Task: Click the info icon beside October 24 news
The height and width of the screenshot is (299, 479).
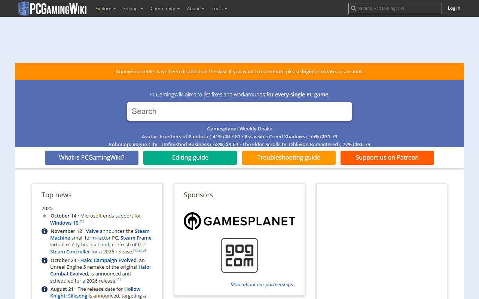Action: pos(45,261)
